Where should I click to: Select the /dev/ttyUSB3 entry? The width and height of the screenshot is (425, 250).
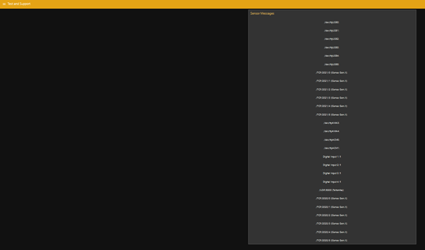pos(332,48)
